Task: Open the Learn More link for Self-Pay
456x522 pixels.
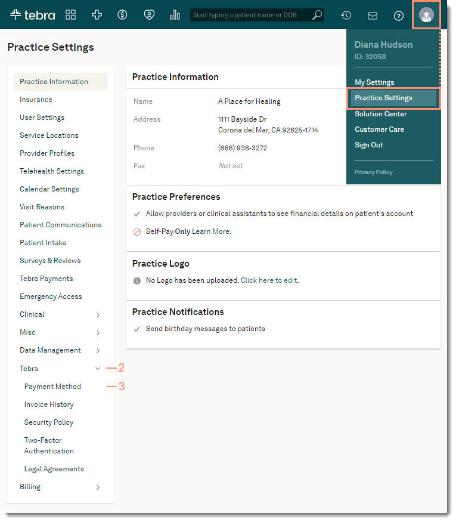Action: point(211,231)
